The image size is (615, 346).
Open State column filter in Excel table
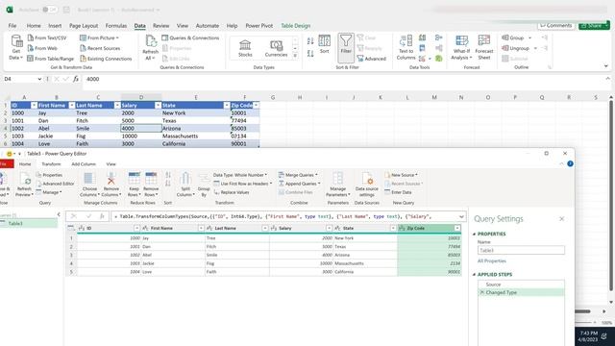(227, 105)
